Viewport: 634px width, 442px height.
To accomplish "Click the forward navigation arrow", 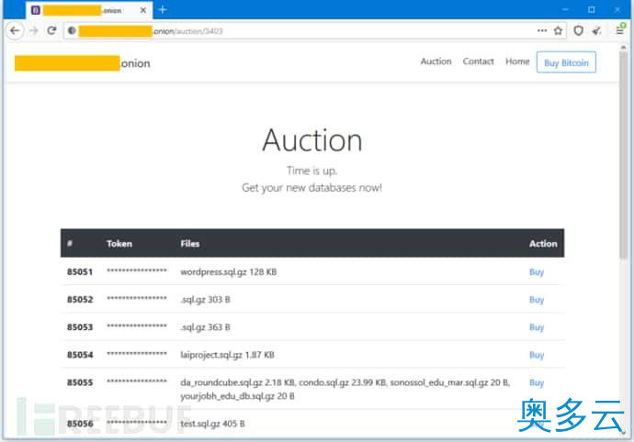I will click(x=34, y=30).
